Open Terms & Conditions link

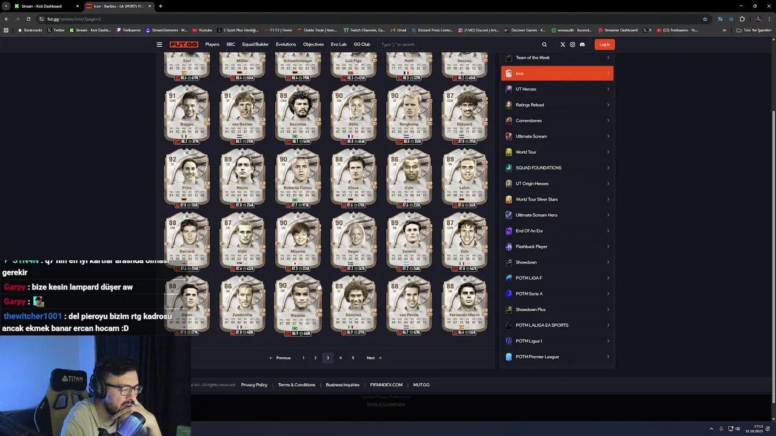point(296,385)
